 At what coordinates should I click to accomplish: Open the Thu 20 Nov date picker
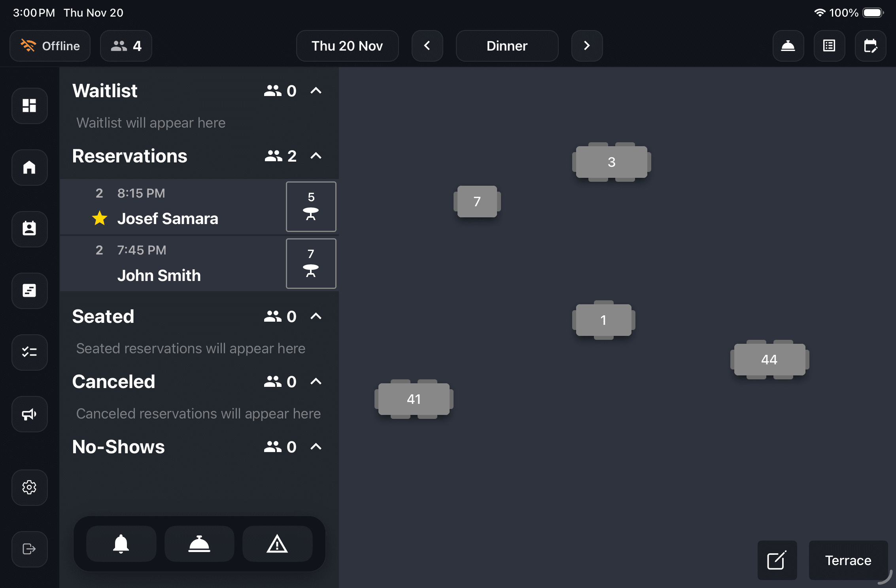coord(347,46)
